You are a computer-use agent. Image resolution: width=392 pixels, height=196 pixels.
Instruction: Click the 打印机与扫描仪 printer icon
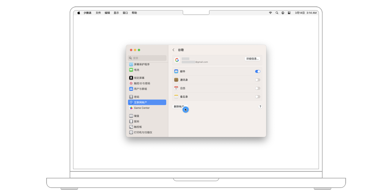tap(131, 132)
